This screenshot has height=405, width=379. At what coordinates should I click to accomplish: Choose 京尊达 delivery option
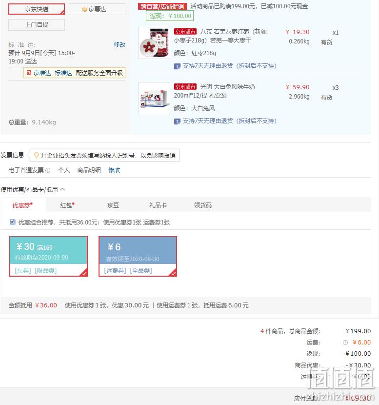point(97,9)
